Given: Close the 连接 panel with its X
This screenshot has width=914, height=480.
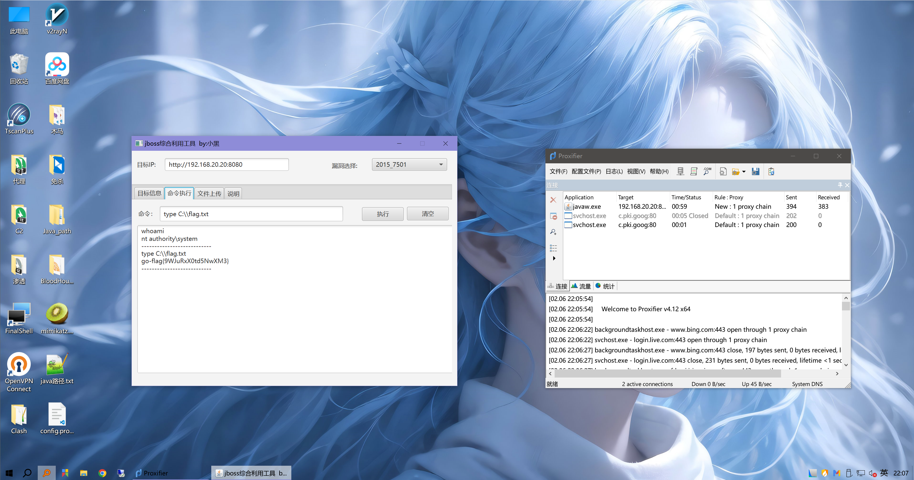Looking at the screenshot, I should tap(847, 185).
